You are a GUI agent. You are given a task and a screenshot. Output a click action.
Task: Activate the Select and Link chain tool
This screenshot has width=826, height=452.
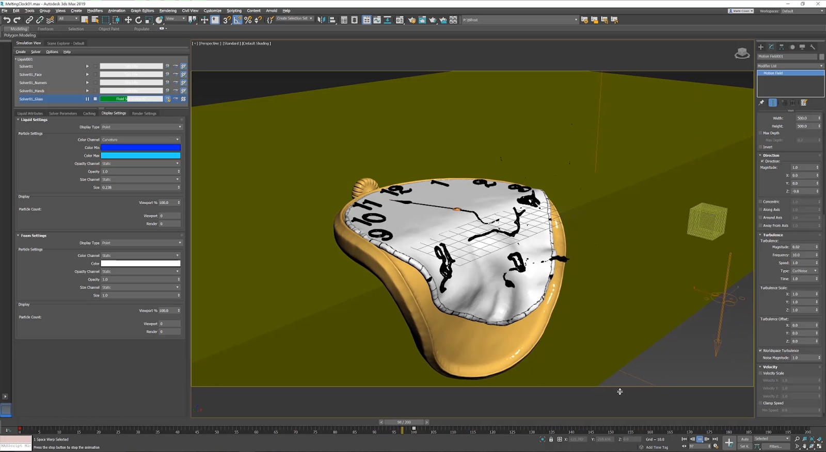tap(29, 20)
